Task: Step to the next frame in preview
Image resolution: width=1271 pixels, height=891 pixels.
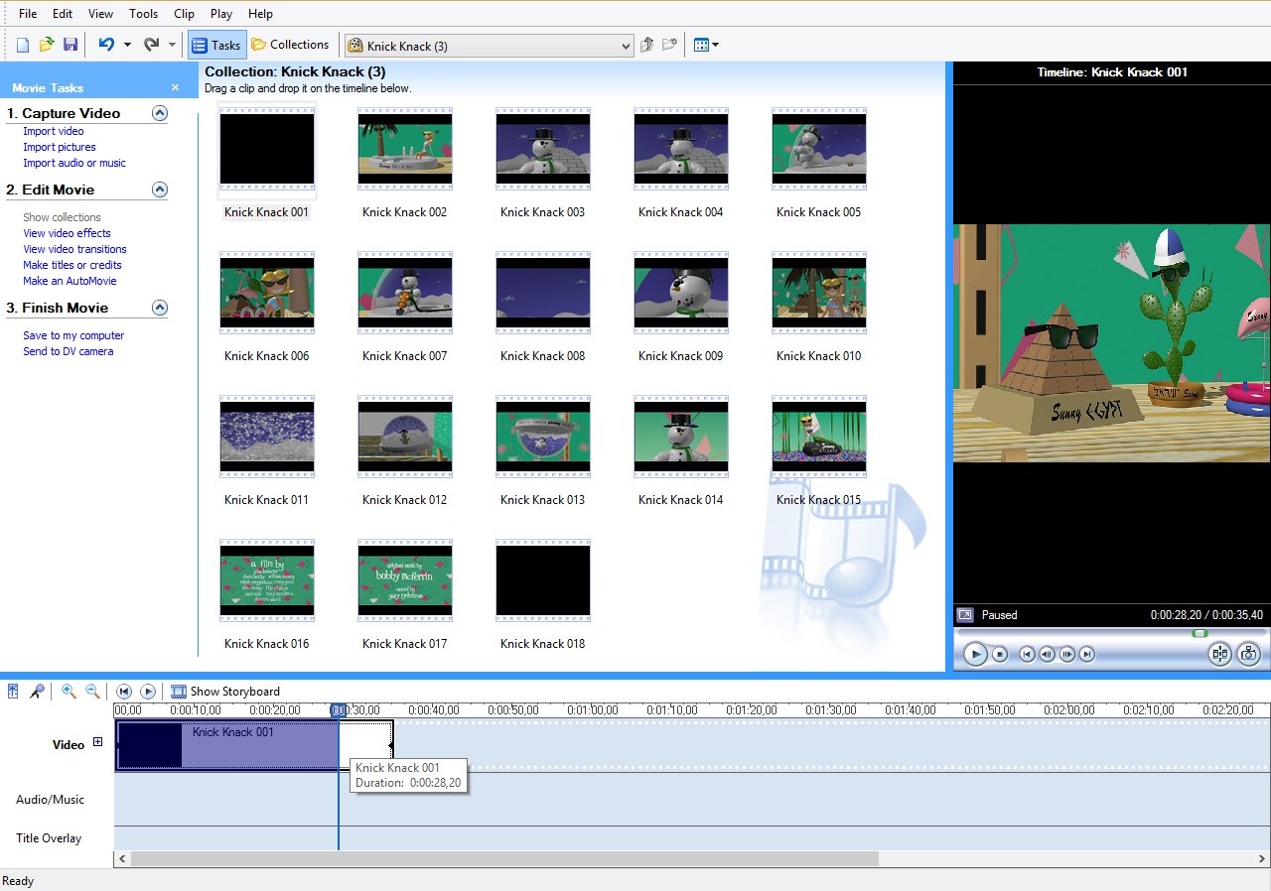Action: tap(1067, 654)
